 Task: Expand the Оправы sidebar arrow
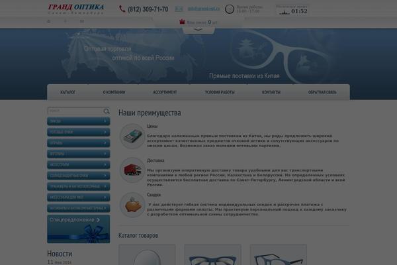(105, 143)
